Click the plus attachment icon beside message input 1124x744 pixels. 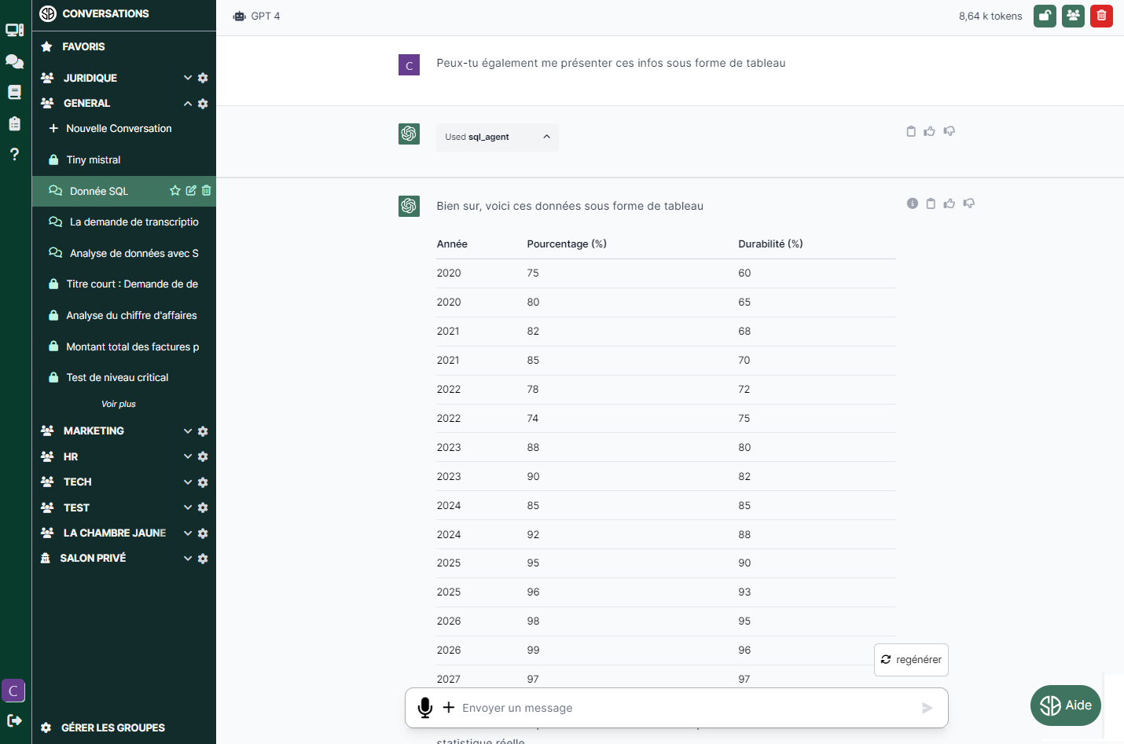449,708
